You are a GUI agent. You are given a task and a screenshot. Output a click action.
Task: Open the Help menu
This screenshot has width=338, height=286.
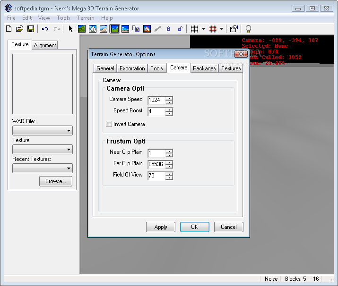[x=107, y=18]
